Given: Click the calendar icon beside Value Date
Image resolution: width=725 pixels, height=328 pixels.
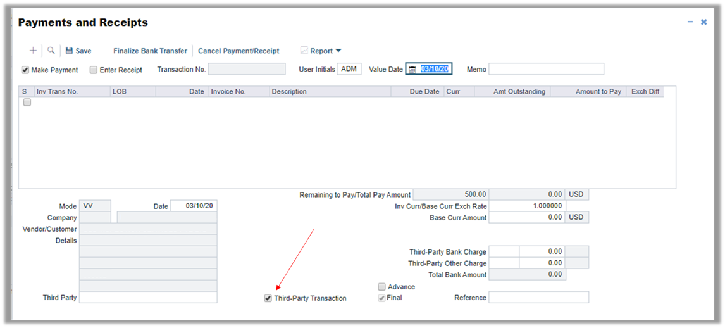Looking at the screenshot, I should point(412,70).
